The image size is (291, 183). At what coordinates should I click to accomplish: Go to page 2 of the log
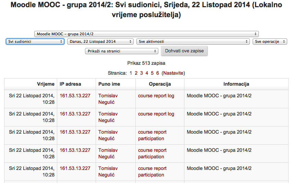pos(136,73)
